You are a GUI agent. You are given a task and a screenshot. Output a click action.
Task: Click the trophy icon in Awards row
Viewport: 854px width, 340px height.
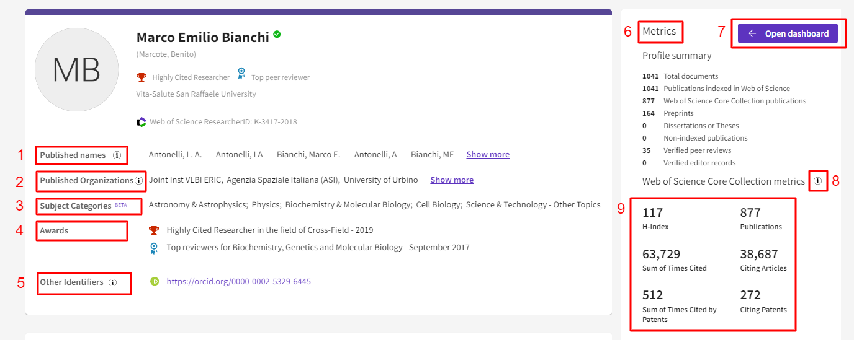tap(154, 230)
